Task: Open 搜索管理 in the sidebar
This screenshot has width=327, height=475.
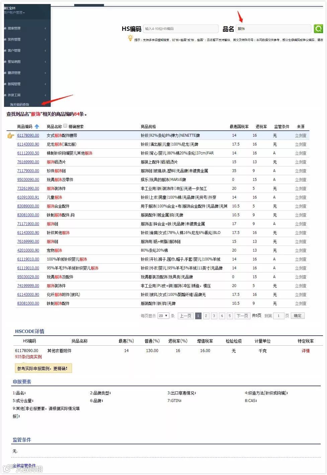Action: point(14,28)
